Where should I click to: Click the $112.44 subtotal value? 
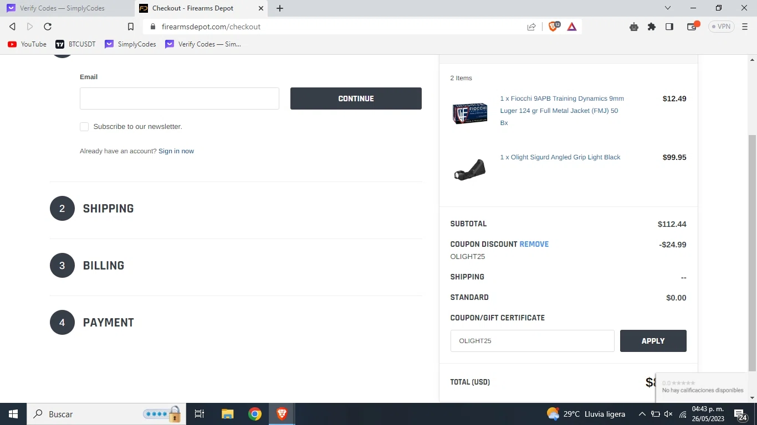[672, 224]
